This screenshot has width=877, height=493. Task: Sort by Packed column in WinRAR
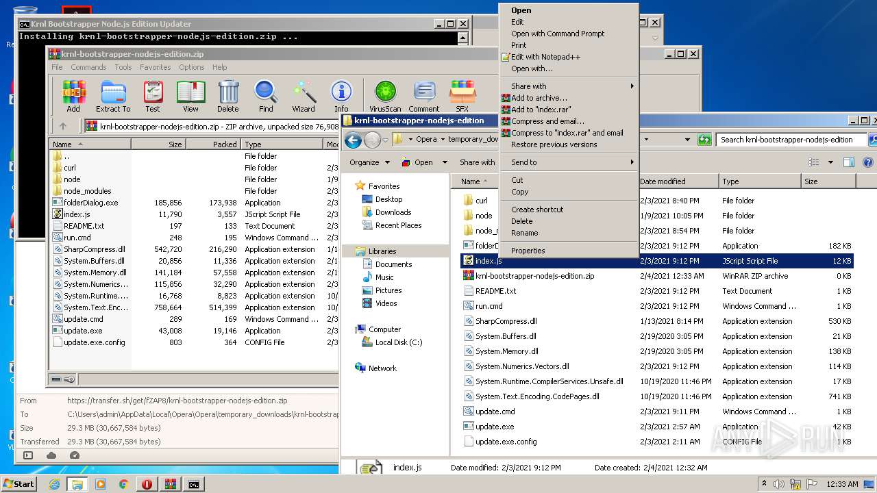(x=212, y=144)
